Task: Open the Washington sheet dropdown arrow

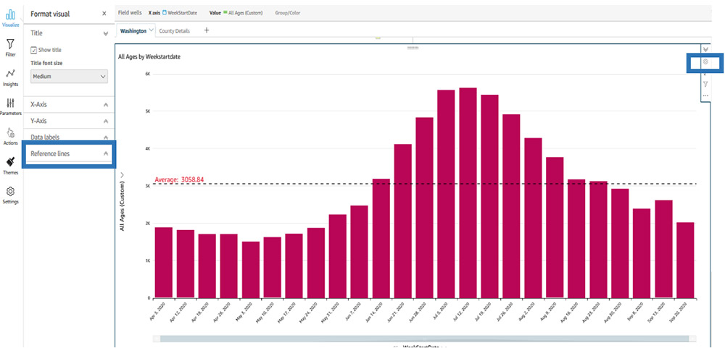Action: click(x=152, y=30)
